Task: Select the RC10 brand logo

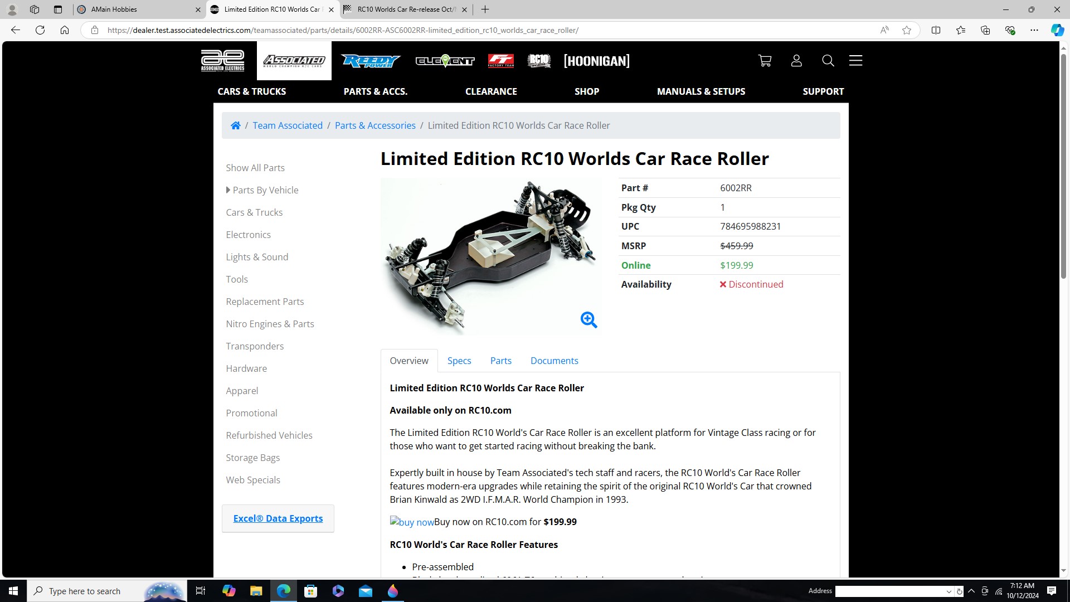Action: pos(539,61)
